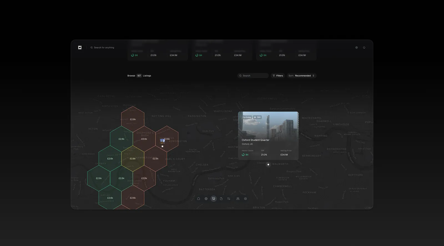Image resolution: width=444 pixels, height=246 pixels.
Task: Click the round icon beside the bell
Action: click(357, 48)
